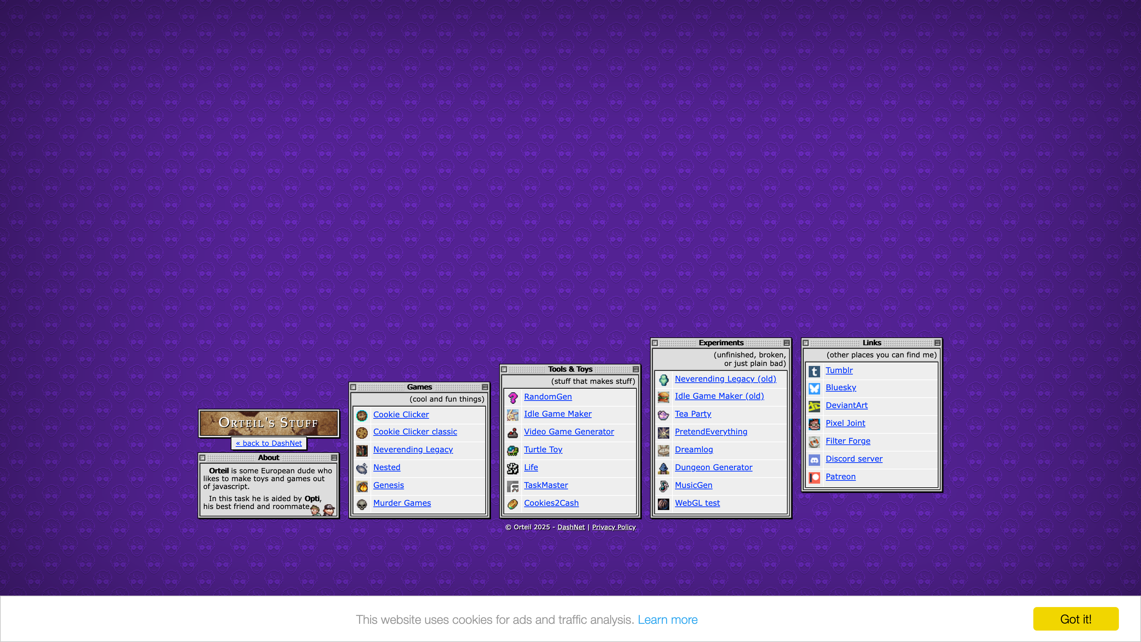
Task: Click the square box on Experiments title bar
Action: pyautogui.click(x=655, y=343)
